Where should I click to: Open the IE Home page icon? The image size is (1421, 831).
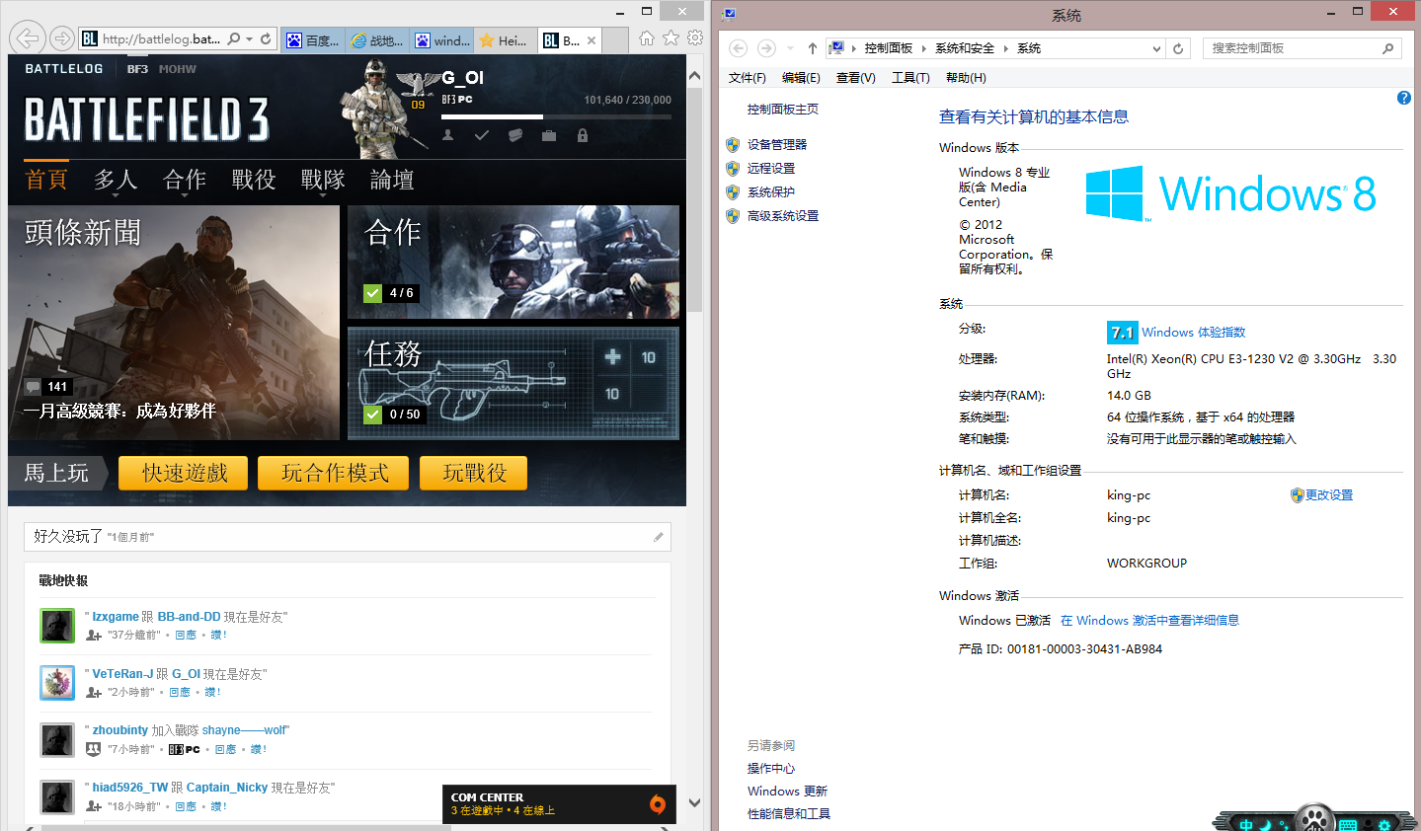click(x=647, y=38)
